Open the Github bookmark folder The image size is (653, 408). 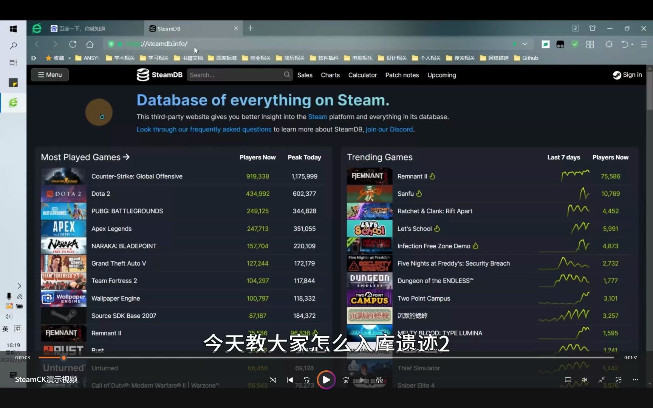(x=526, y=58)
